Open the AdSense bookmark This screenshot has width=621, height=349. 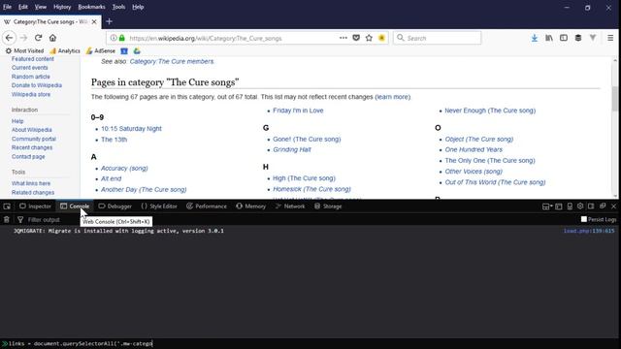point(101,51)
